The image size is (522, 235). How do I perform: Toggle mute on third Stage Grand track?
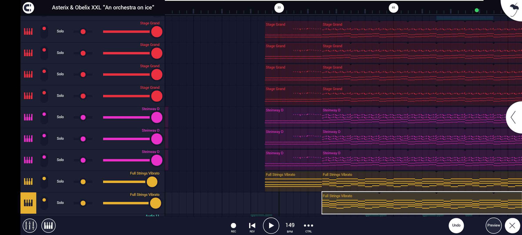point(44,74)
